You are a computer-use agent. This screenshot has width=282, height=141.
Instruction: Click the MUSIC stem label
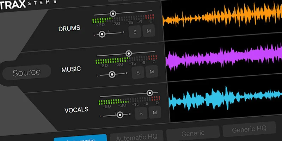[71, 69]
